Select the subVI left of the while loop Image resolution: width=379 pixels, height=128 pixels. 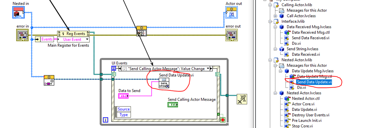point(49,80)
